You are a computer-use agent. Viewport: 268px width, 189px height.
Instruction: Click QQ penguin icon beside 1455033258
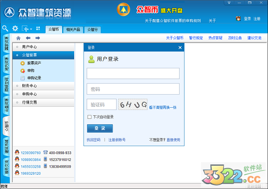pyautogui.click(x=17, y=166)
